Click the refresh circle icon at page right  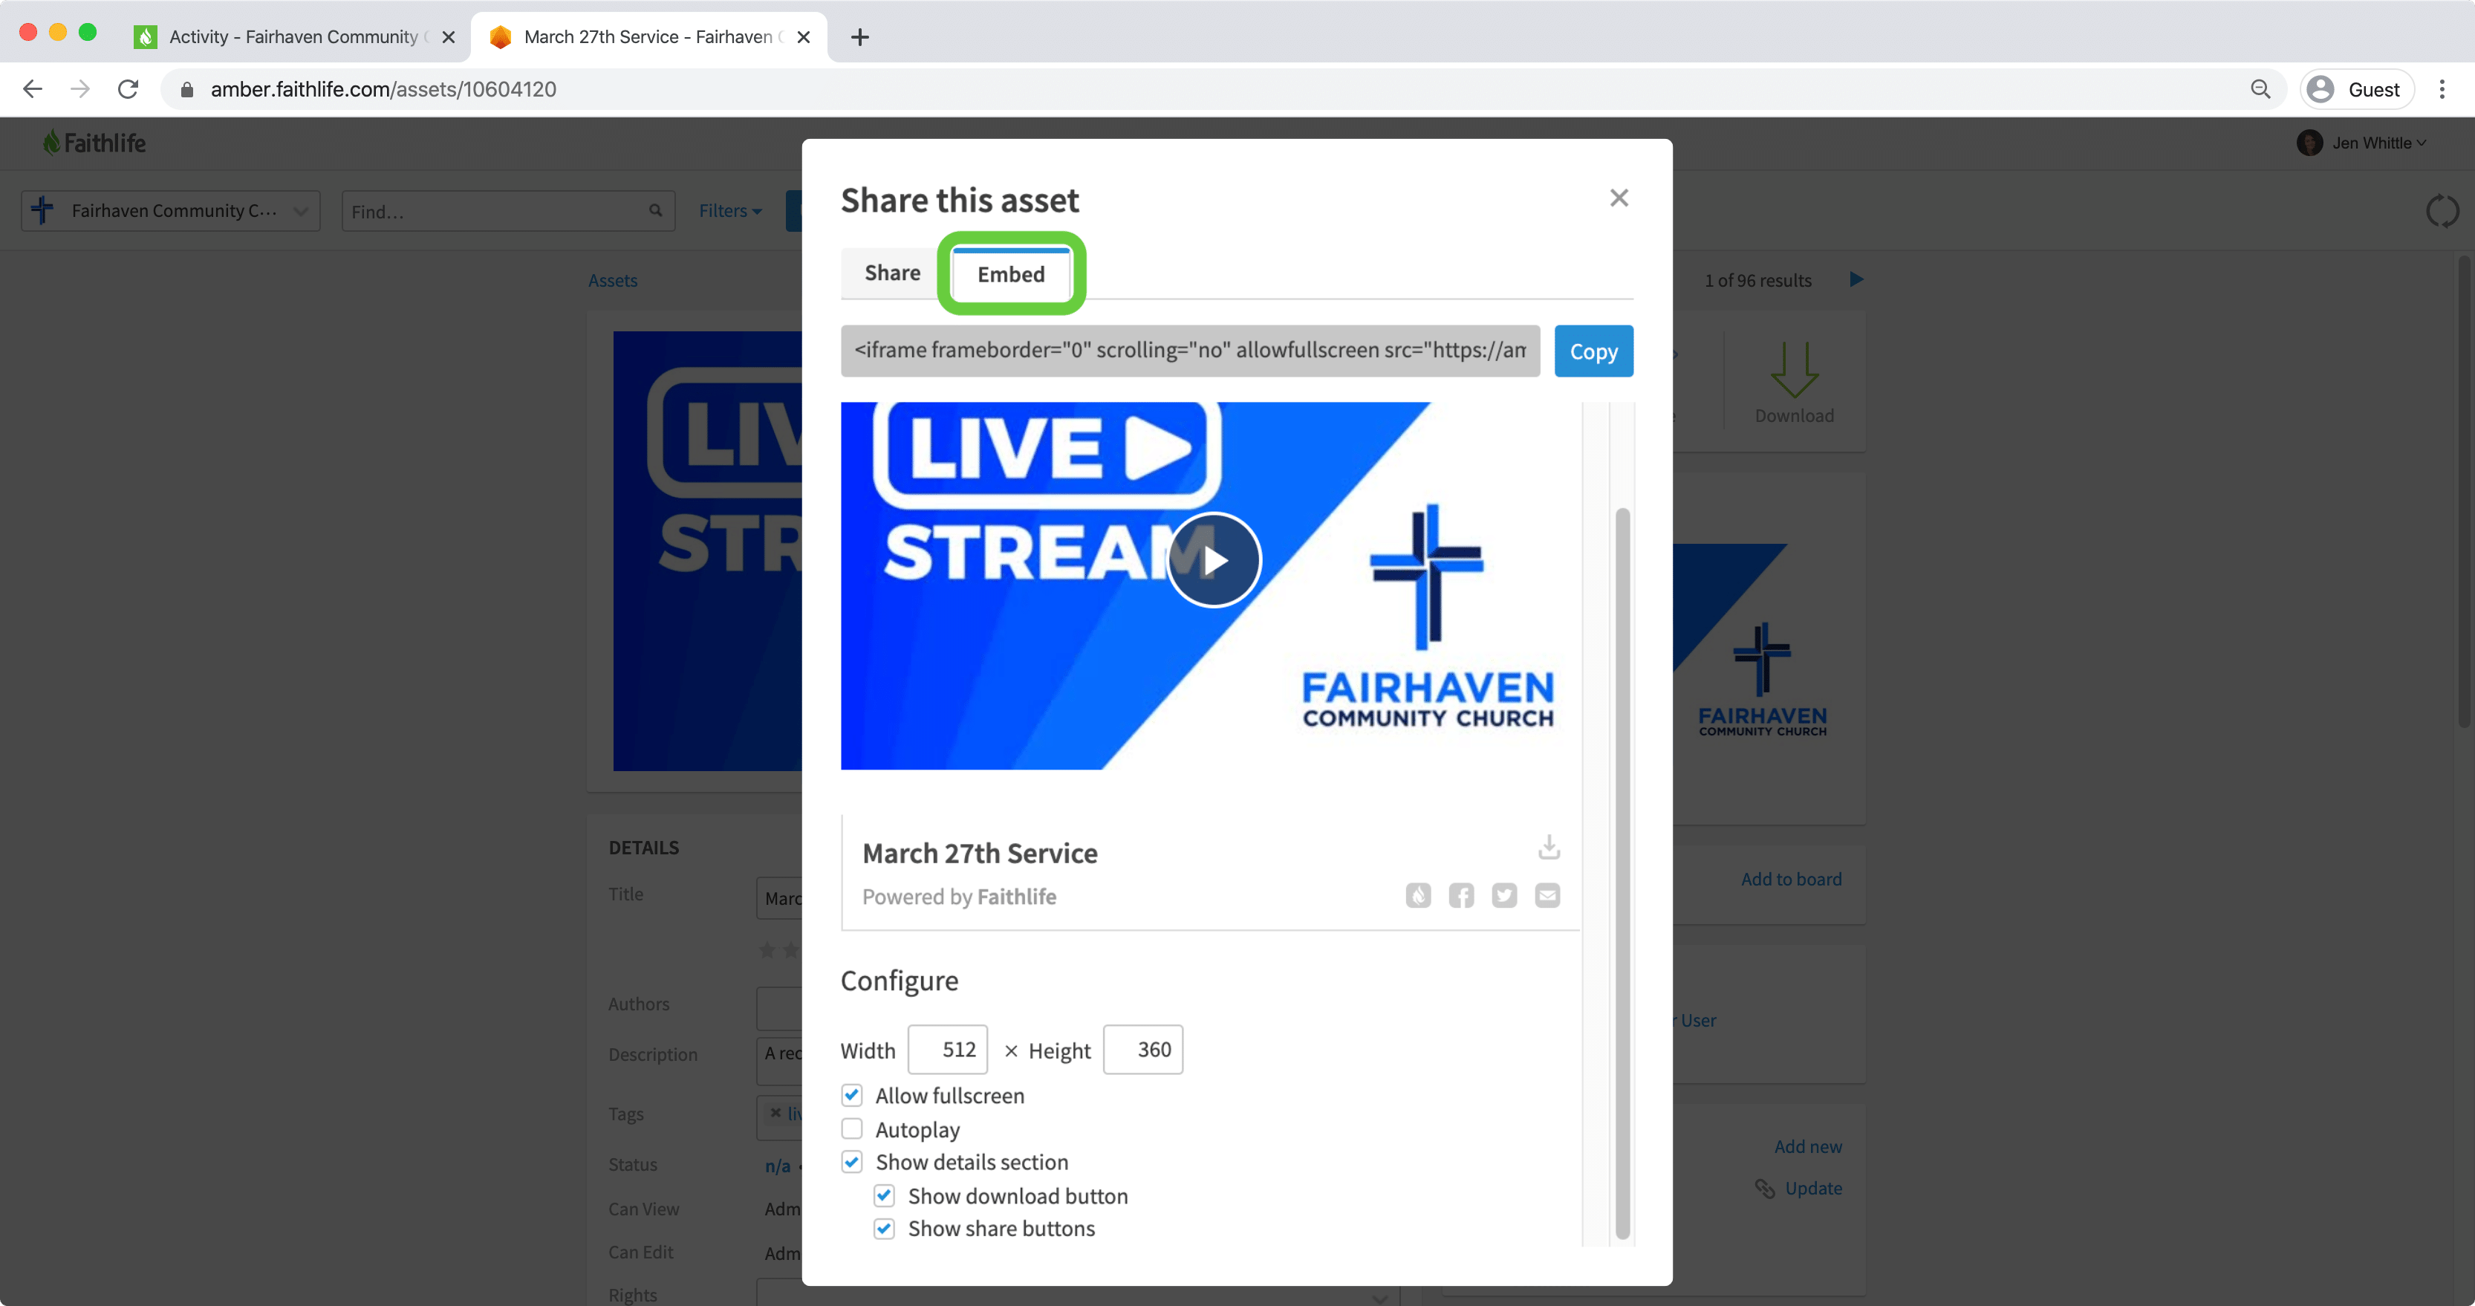(x=2442, y=210)
